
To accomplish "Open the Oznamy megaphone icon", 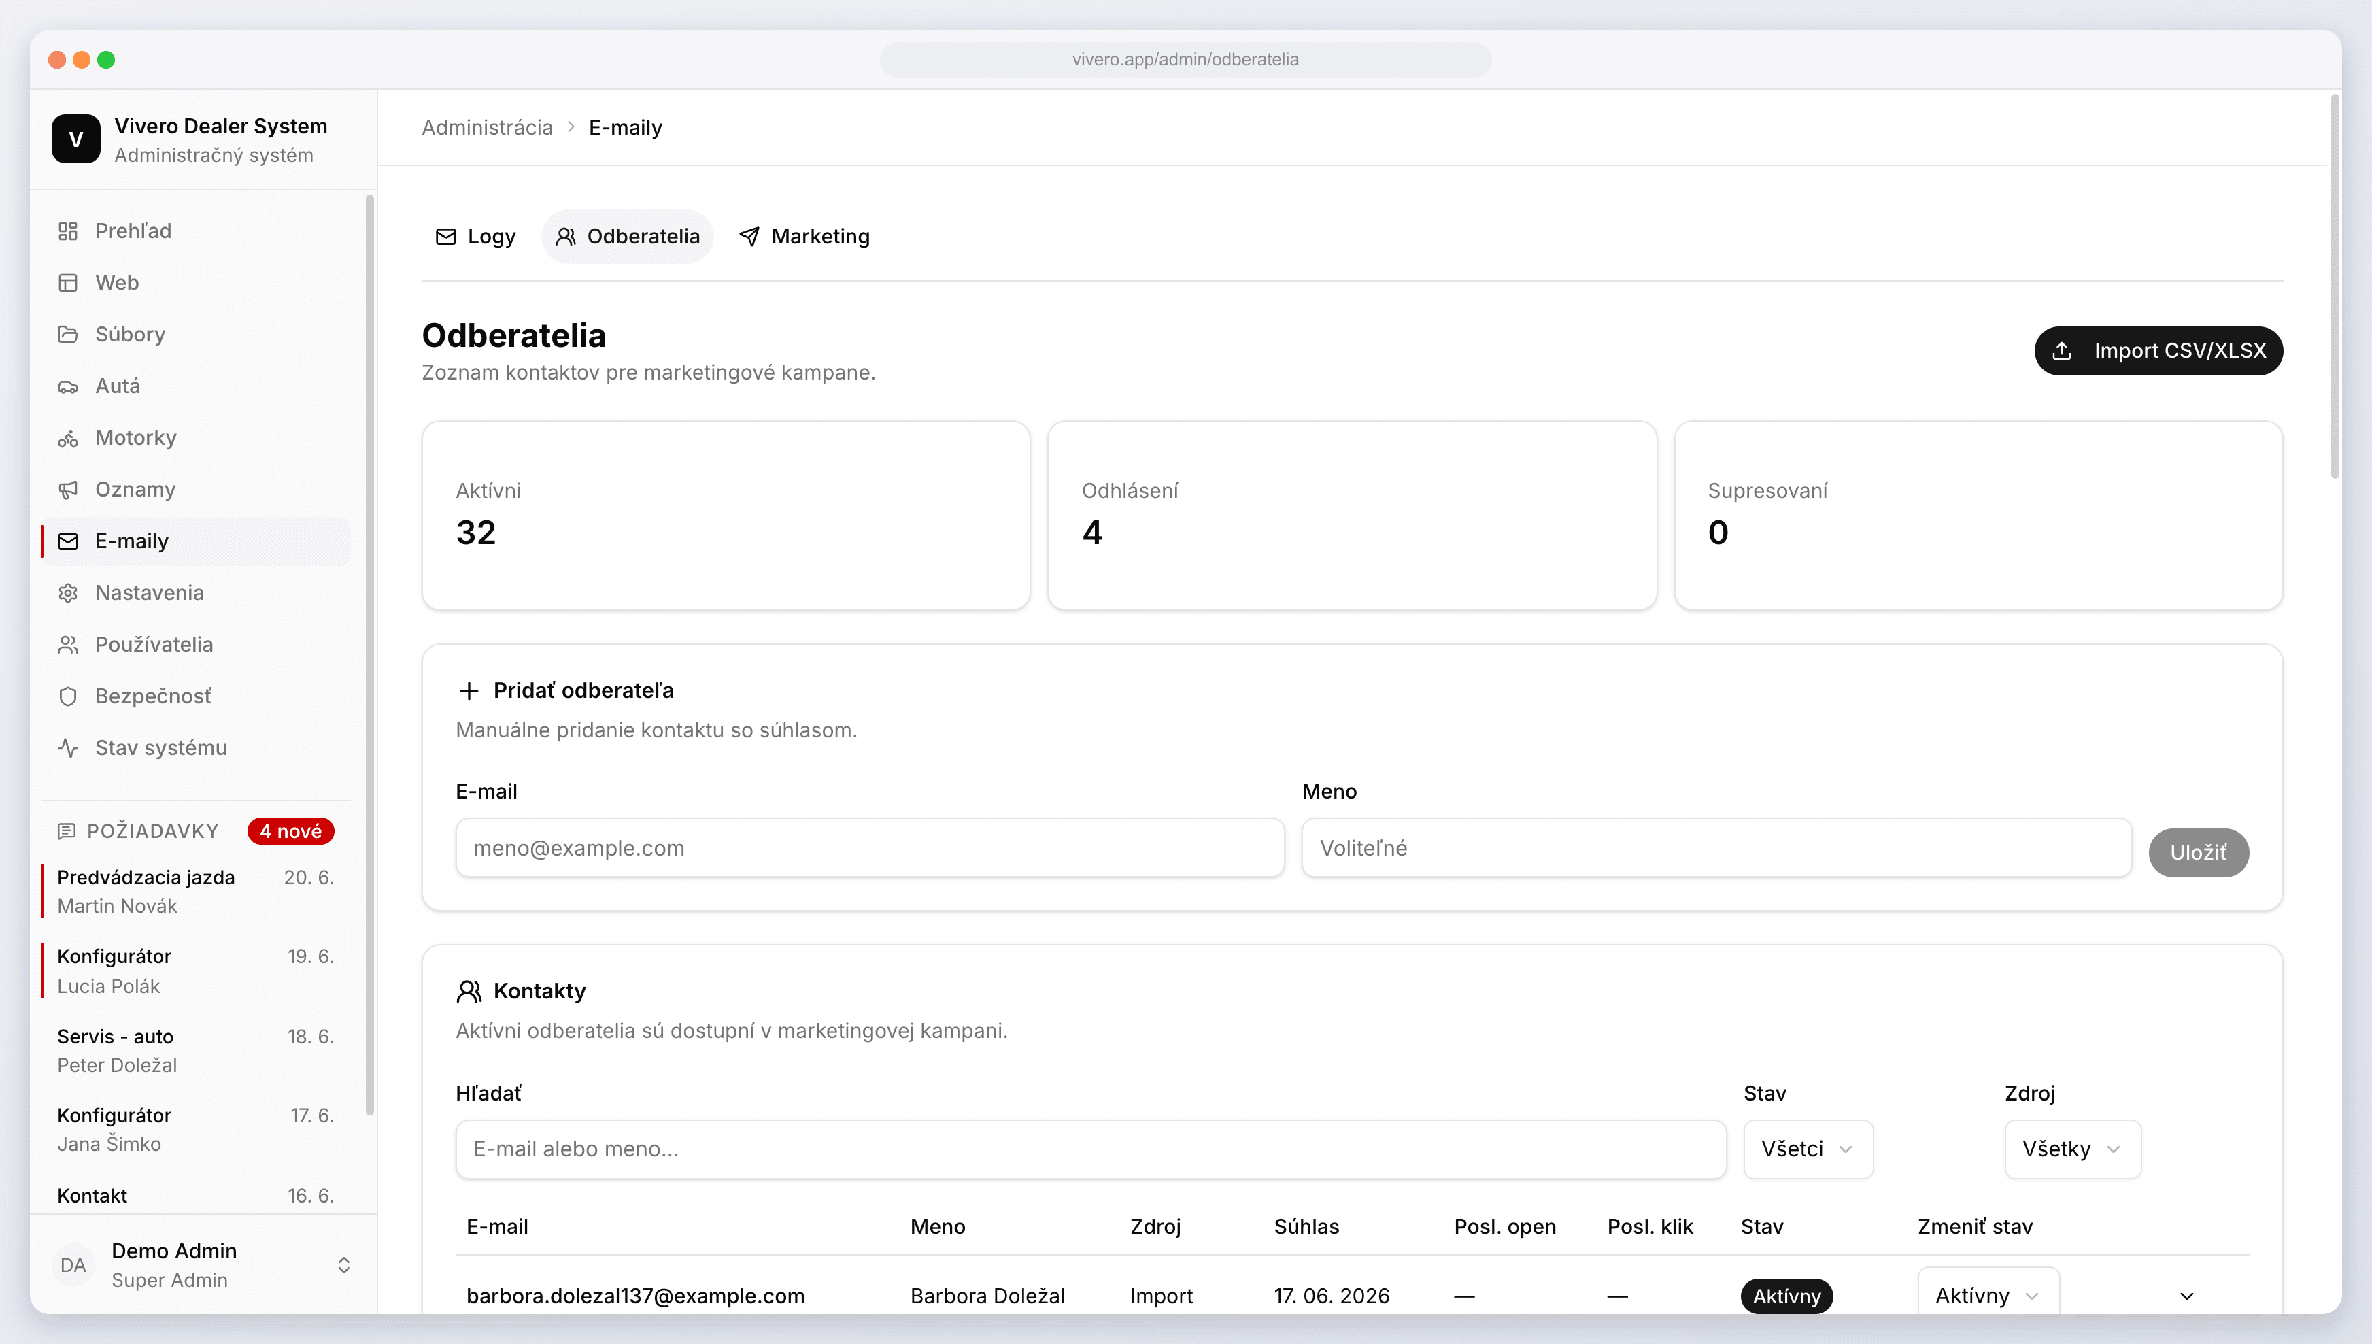I will click(x=67, y=489).
